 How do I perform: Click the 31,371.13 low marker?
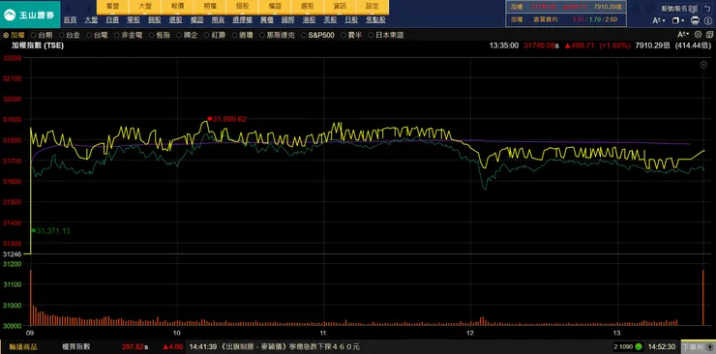pyautogui.click(x=50, y=231)
